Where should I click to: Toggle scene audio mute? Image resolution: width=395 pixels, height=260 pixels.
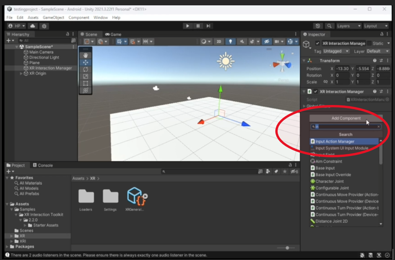tap(242, 42)
